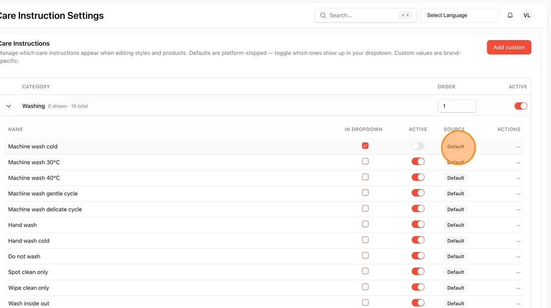
Task: Disable active switch for Hand wash
Action: (x=418, y=224)
